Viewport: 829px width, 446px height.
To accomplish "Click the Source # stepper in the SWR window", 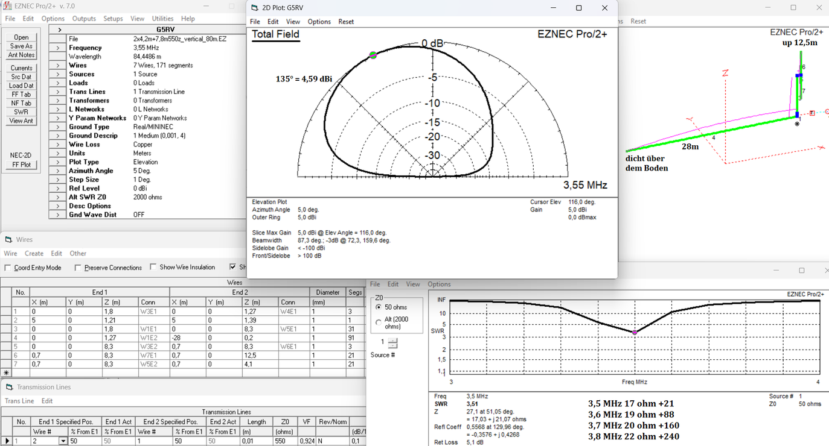I will point(393,343).
